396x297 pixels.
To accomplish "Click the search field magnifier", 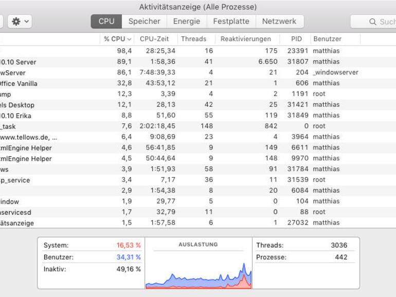I will coord(373,22).
